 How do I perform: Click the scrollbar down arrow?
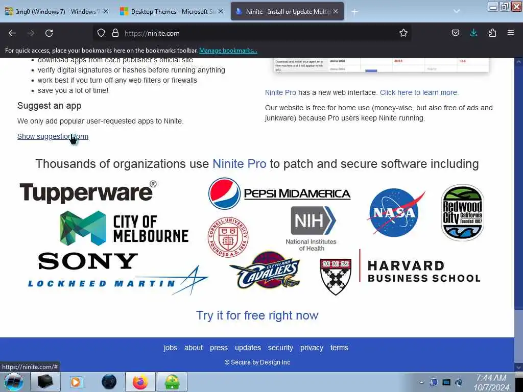(x=518, y=367)
